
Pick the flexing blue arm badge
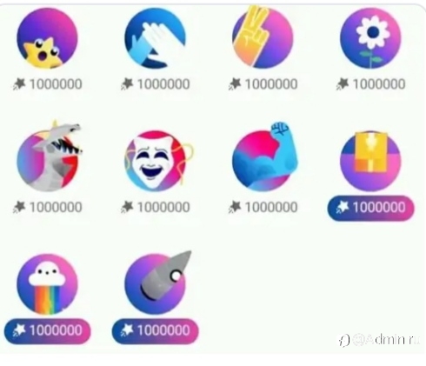point(265,156)
